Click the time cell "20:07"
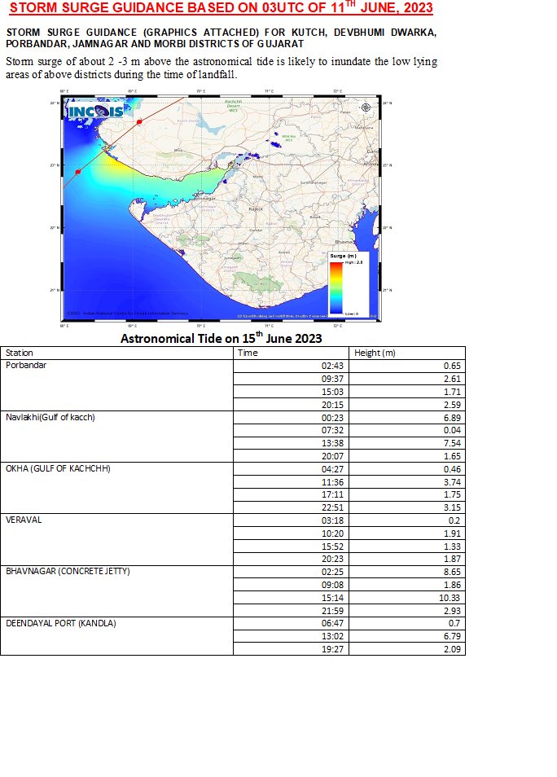 pyautogui.click(x=291, y=456)
